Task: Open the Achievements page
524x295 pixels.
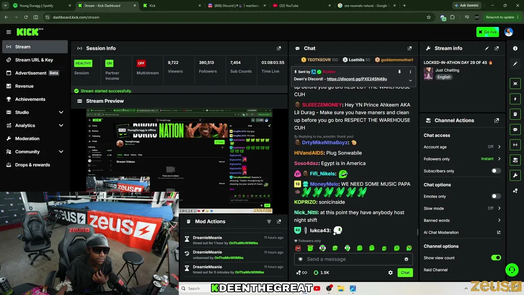Action: coord(35,99)
